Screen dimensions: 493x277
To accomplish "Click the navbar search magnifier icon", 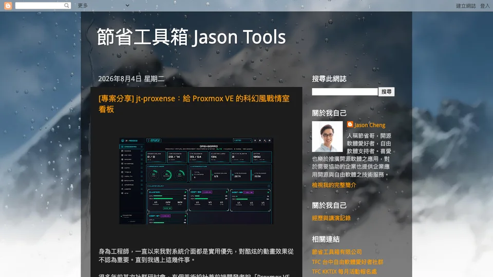I will [67, 5].
